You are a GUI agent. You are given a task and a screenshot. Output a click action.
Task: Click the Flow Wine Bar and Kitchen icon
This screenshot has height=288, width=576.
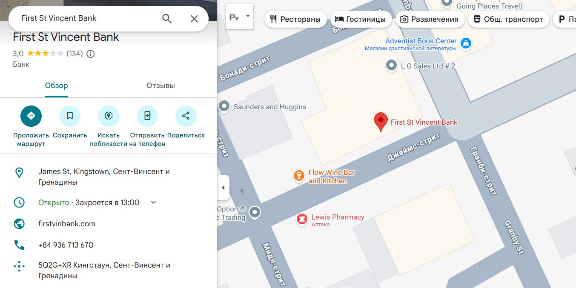(299, 176)
